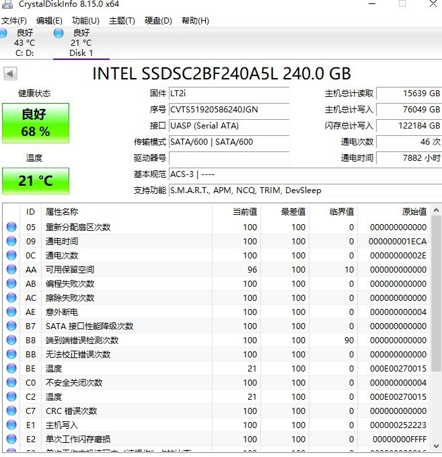Click the scrollbar down arrow
This screenshot has height=457, width=442.
click(x=436, y=446)
